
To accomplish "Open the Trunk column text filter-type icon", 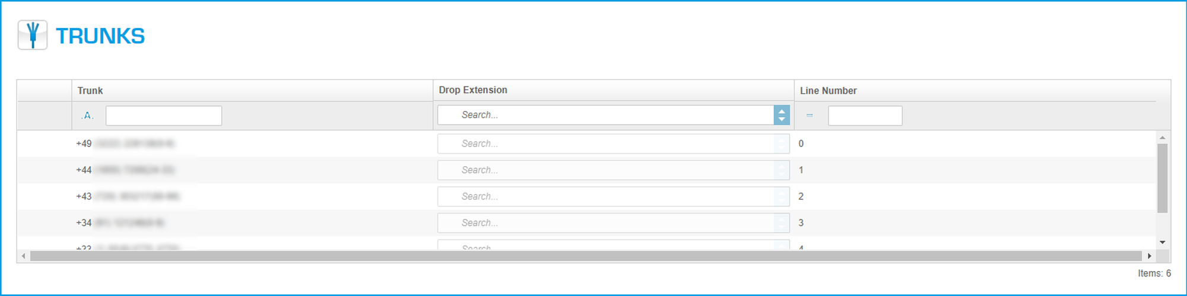I will [x=87, y=116].
